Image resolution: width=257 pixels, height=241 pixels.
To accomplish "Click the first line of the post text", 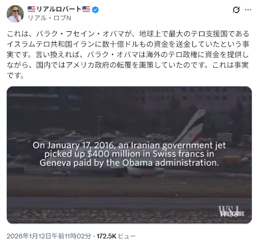I will [128, 34].
